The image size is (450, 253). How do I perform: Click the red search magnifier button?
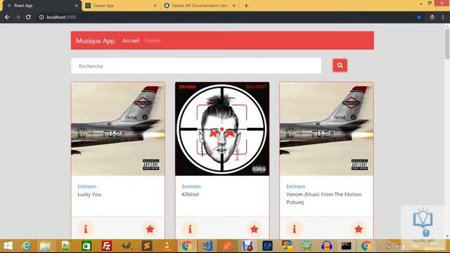click(340, 65)
